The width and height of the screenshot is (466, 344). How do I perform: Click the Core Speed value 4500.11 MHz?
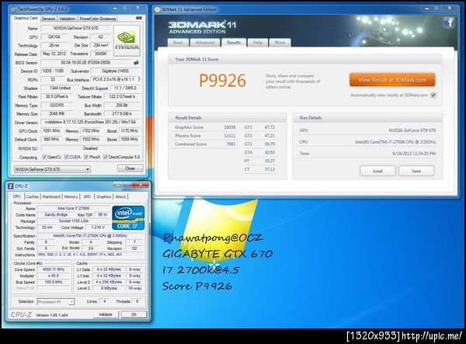[54, 269]
